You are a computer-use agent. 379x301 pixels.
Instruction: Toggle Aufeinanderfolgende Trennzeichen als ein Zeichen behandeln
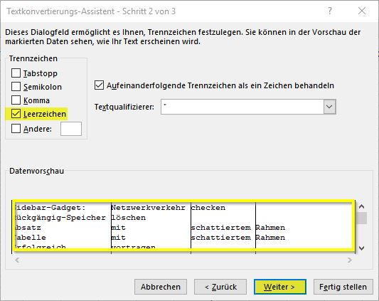pos(99,85)
